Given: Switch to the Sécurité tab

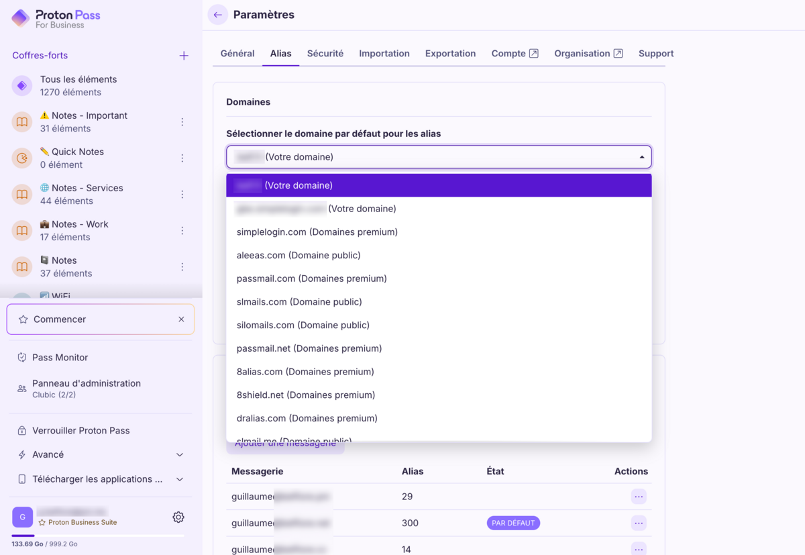Looking at the screenshot, I should (x=325, y=54).
